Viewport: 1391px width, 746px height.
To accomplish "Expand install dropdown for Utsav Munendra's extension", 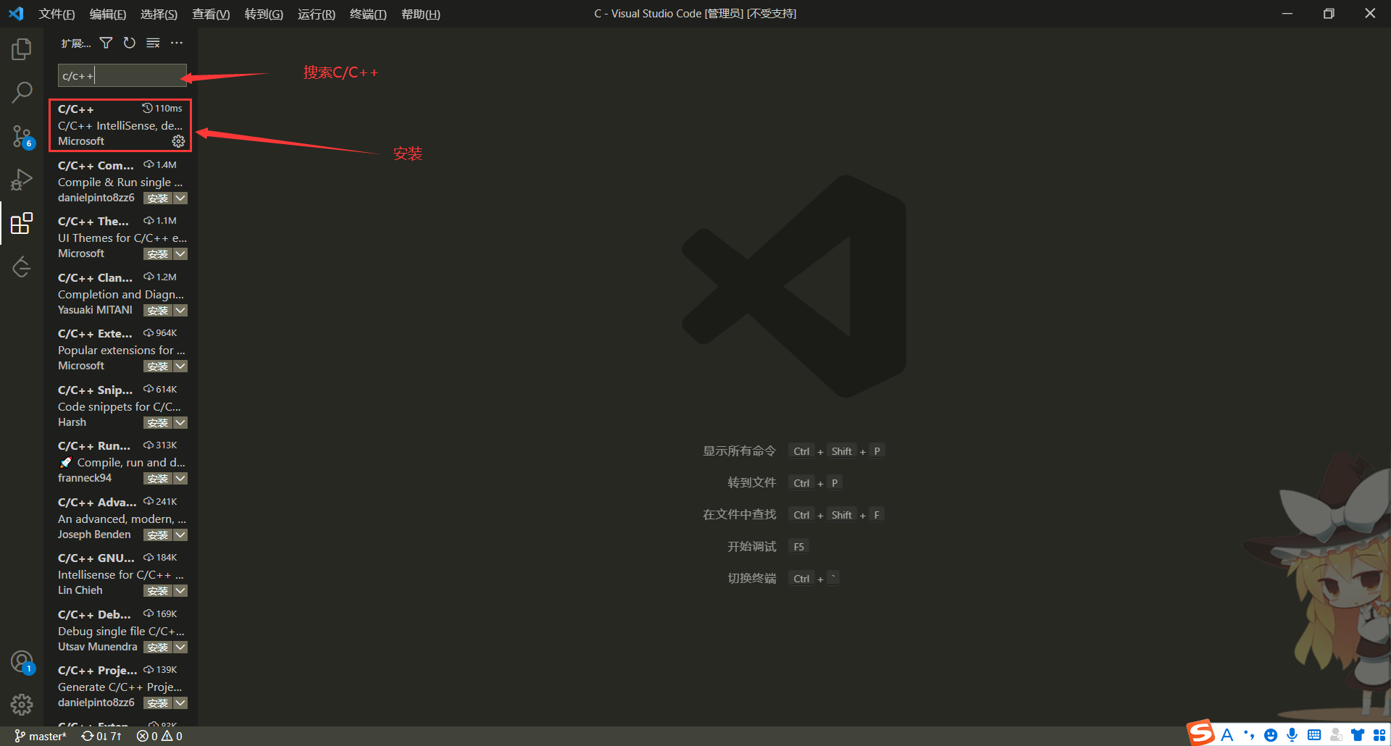I will [x=180, y=647].
